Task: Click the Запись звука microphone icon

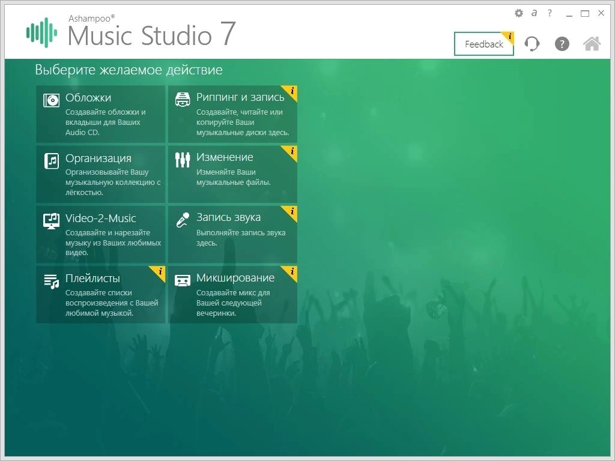Action: point(183,220)
